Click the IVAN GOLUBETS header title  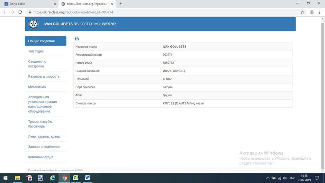pos(58,24)
